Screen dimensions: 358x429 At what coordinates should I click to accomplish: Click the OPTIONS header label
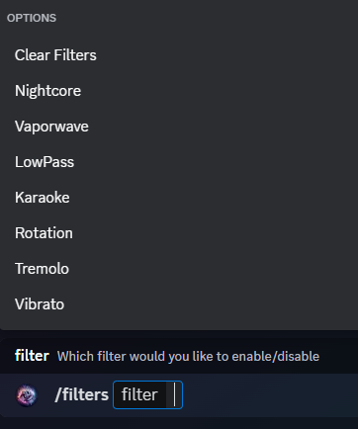pyautogui.click(x=32, y=18)
